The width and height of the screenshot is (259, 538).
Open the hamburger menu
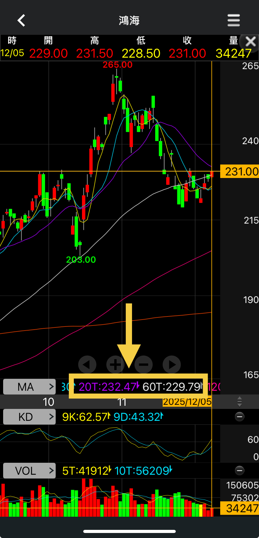(234, 20)
